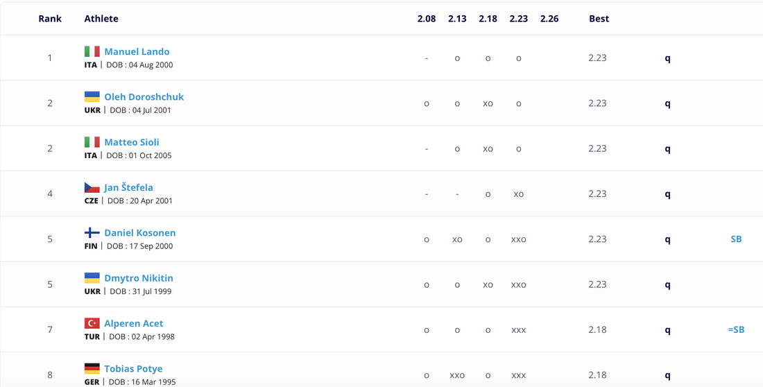
Task: Click the Czech flag beside Jan Štefela
Action: pos(92,187)
